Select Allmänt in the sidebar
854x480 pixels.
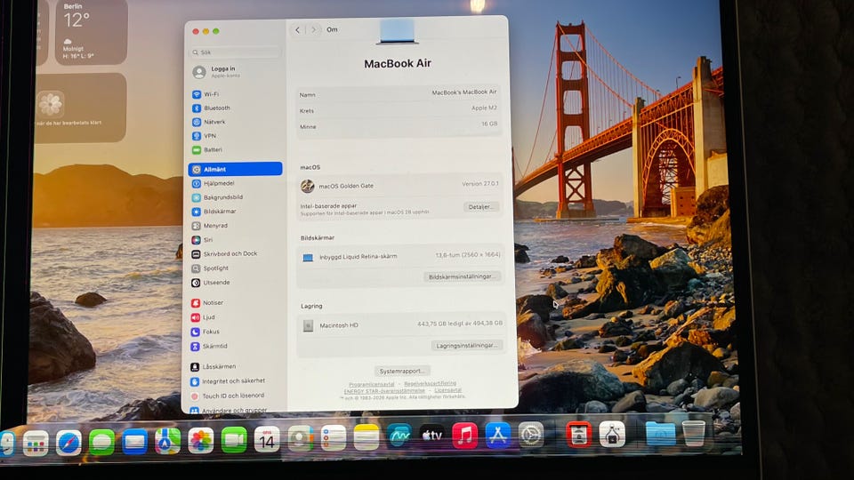point(235,169)
